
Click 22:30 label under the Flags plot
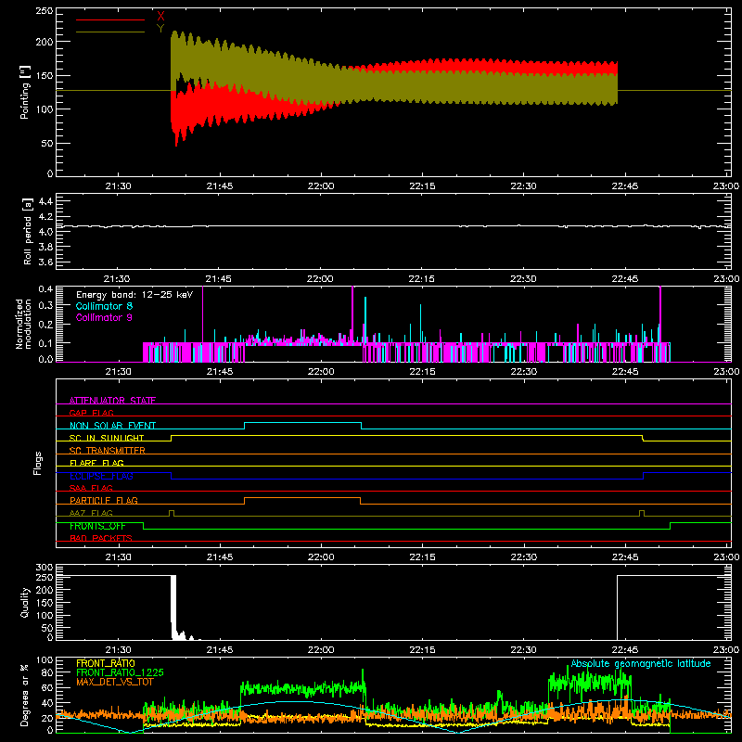coord(523,557)
